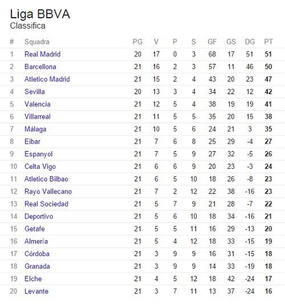Open the Barcellona team link
This screenshot has height=304, width=285.
click(40, 67)
